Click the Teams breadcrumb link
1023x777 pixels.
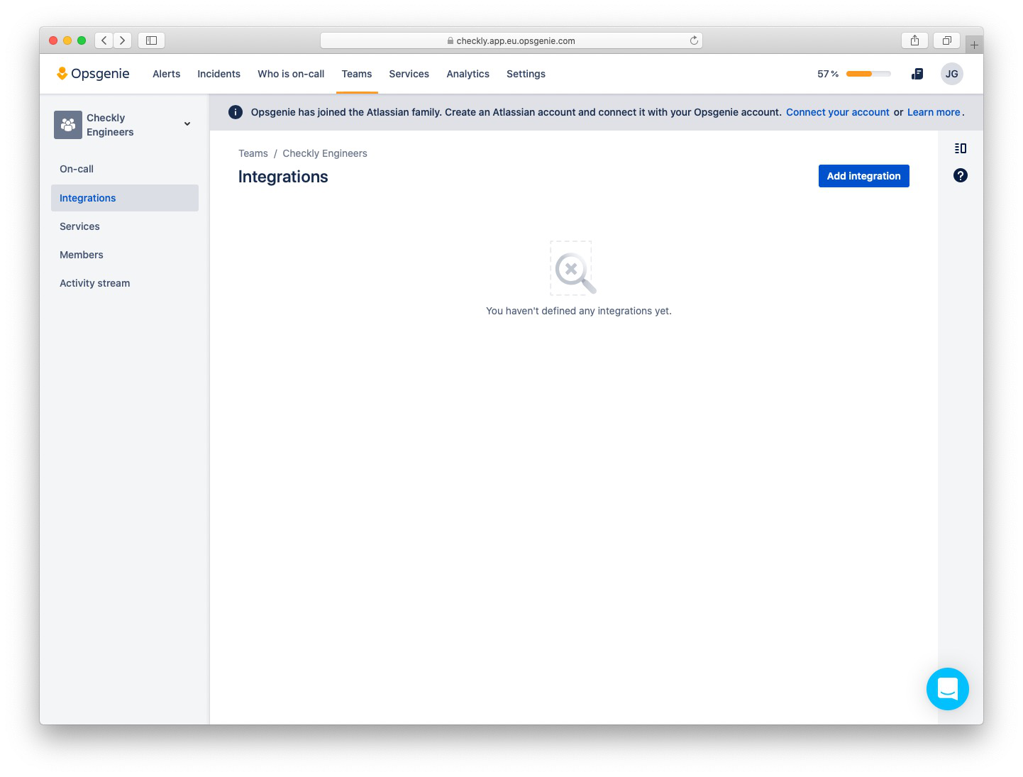coord(253,153)
